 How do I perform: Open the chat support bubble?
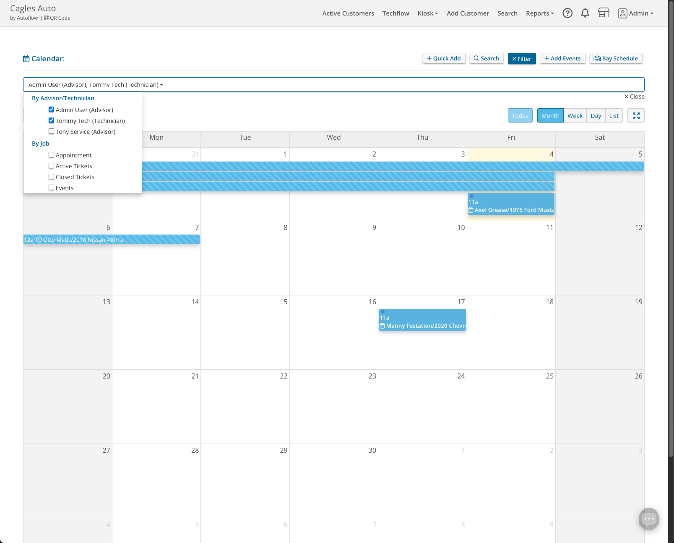tap(649, 519)
